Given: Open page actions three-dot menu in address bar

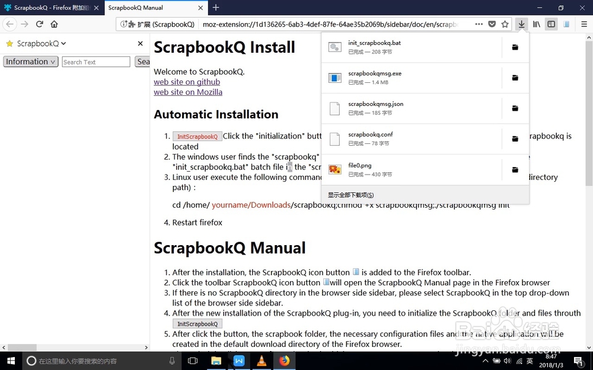Looking at the screenshot, I should [479, 24].
